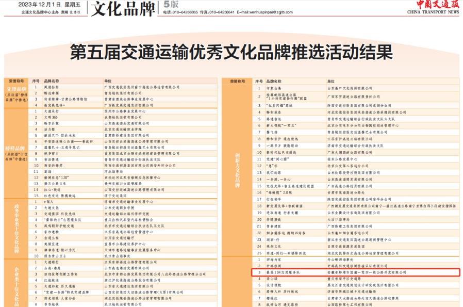Click the unit 大沽口海事局

(x=338, y=219)
